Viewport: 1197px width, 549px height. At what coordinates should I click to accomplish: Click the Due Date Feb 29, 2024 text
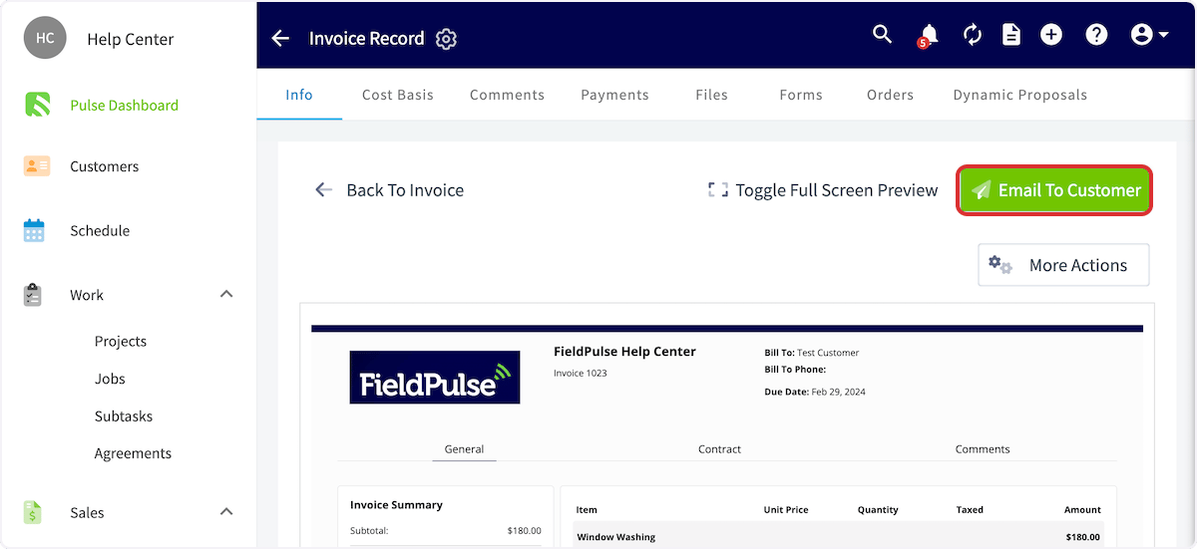point(815,392)
